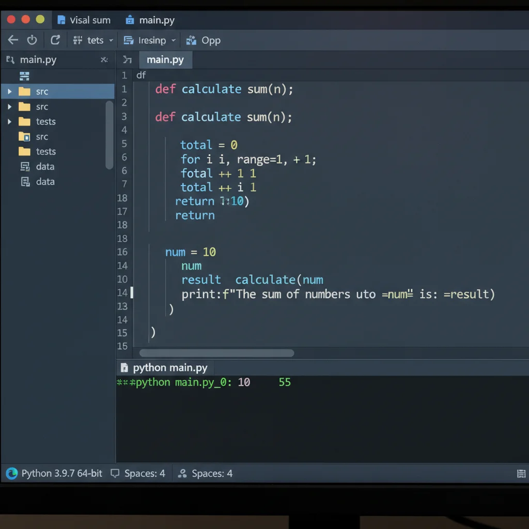Viewport: 529px width, 529px height.
Task: Expand the highlighted src folder arrow
Action: point(9,91)
